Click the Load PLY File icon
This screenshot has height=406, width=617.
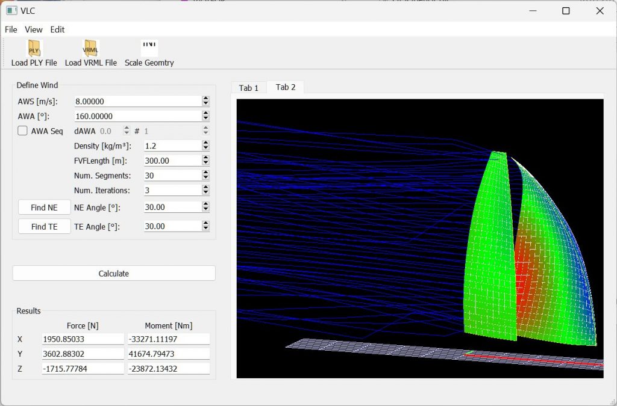[34, 48]
